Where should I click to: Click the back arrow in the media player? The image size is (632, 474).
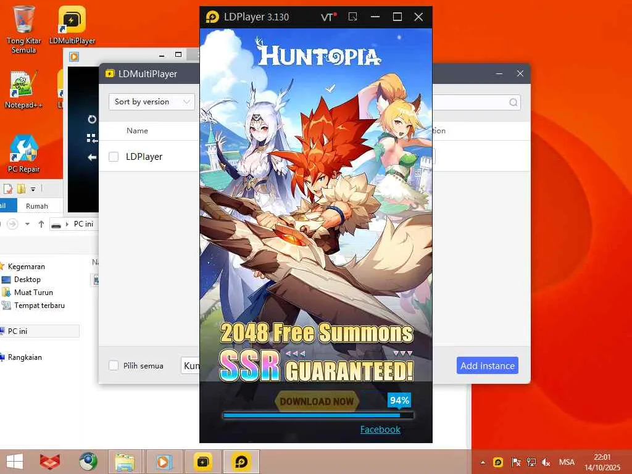click(92, 157)
